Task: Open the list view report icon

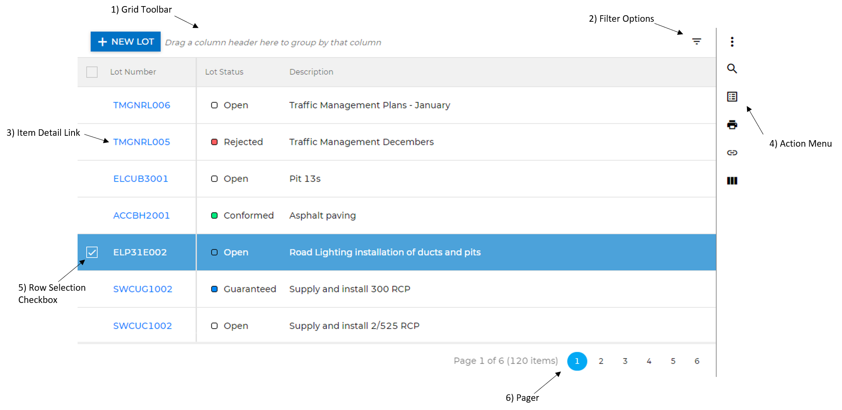Action: pos(732,97)
